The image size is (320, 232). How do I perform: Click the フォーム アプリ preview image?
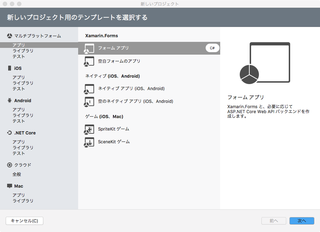click(269, 63)
